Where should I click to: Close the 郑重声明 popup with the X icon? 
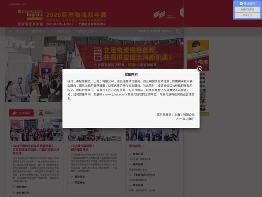(199, 69)
